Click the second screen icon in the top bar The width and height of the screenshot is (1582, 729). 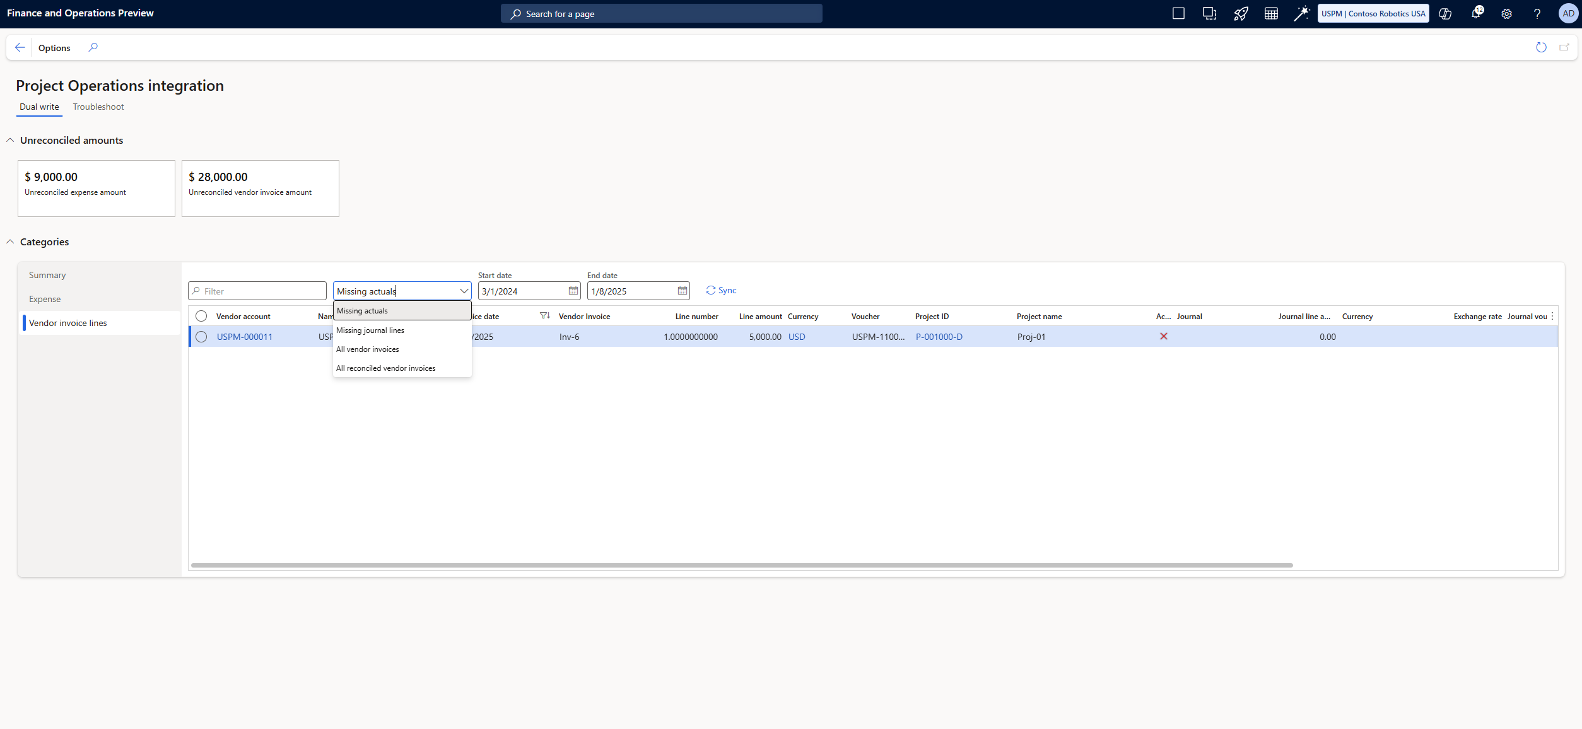point(1209,13)
